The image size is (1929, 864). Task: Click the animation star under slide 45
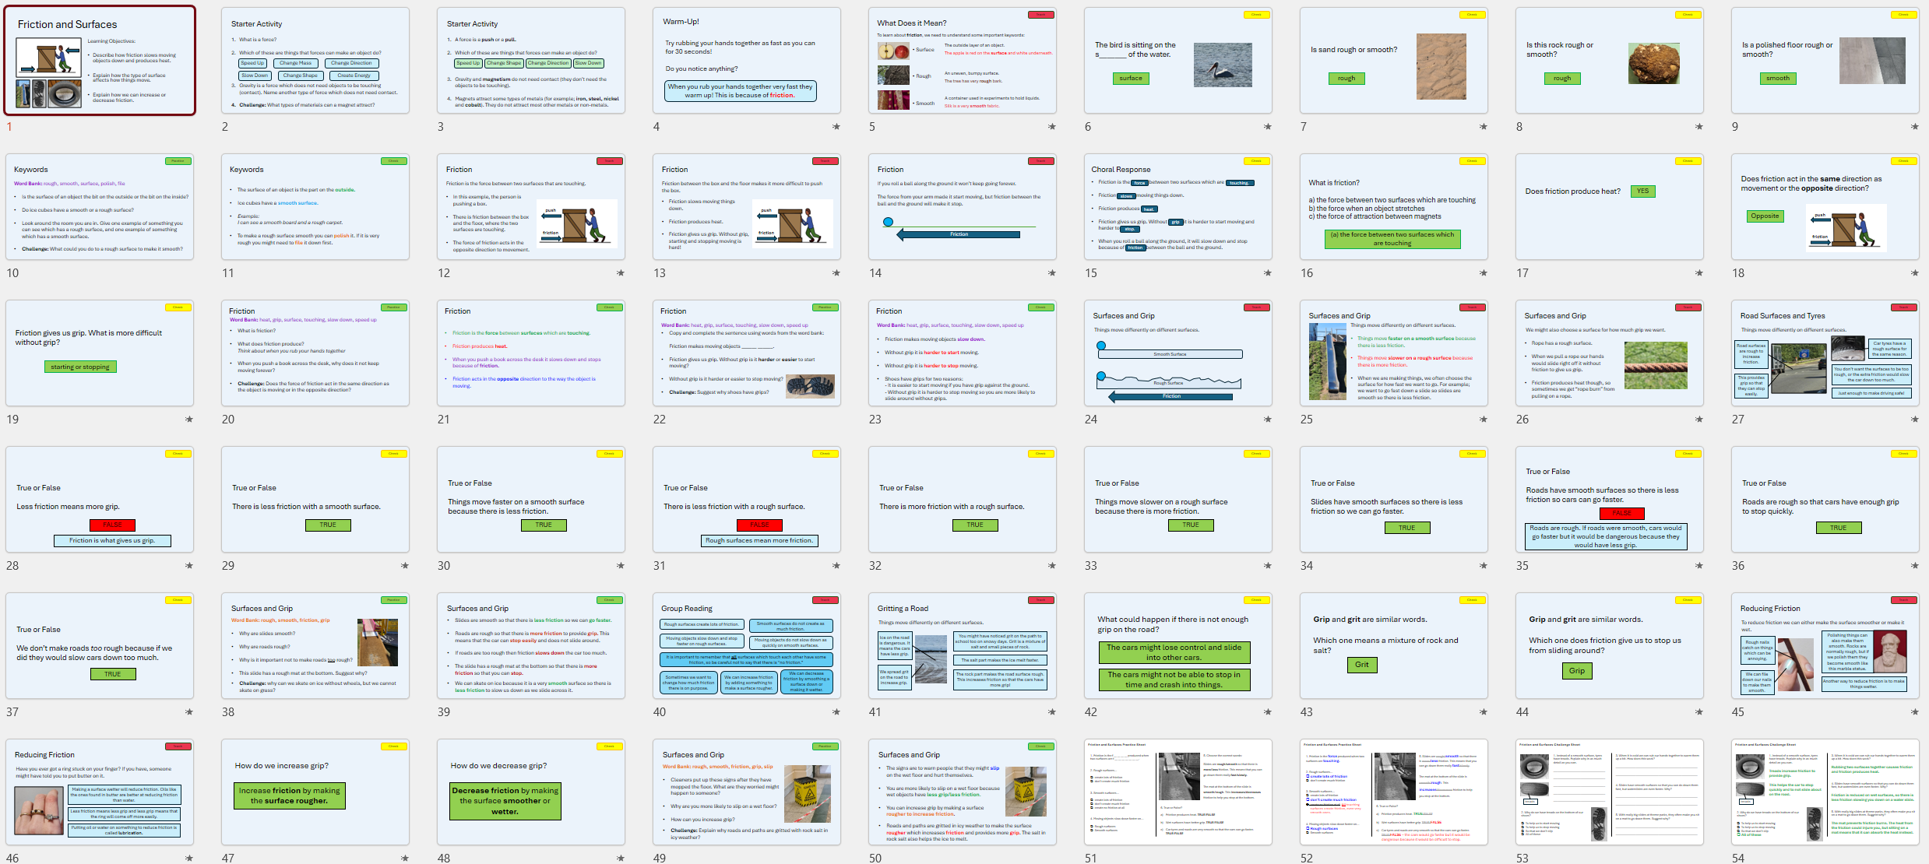[x=1915, y=711]
